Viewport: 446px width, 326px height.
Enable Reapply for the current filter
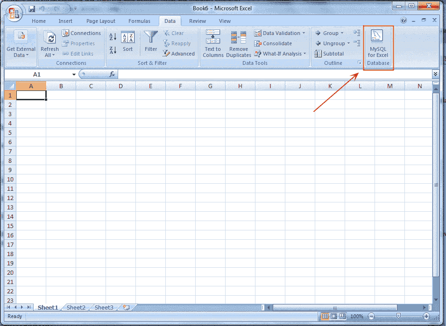(177, 43)
